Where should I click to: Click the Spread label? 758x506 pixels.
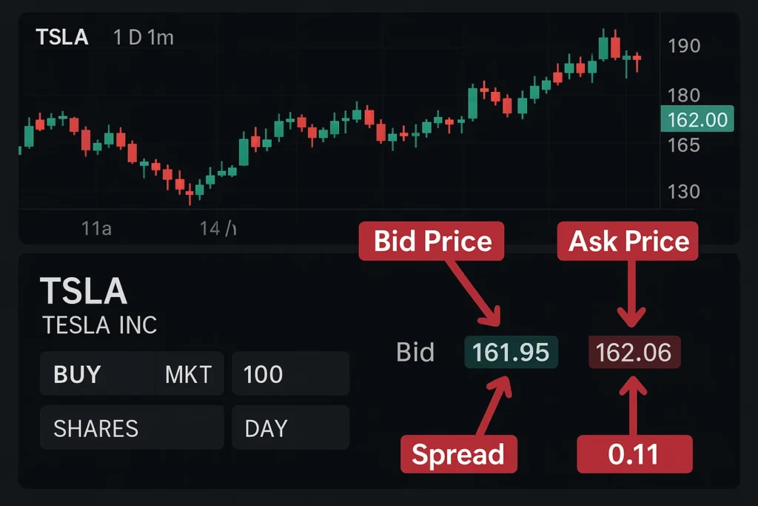(459, 454)
